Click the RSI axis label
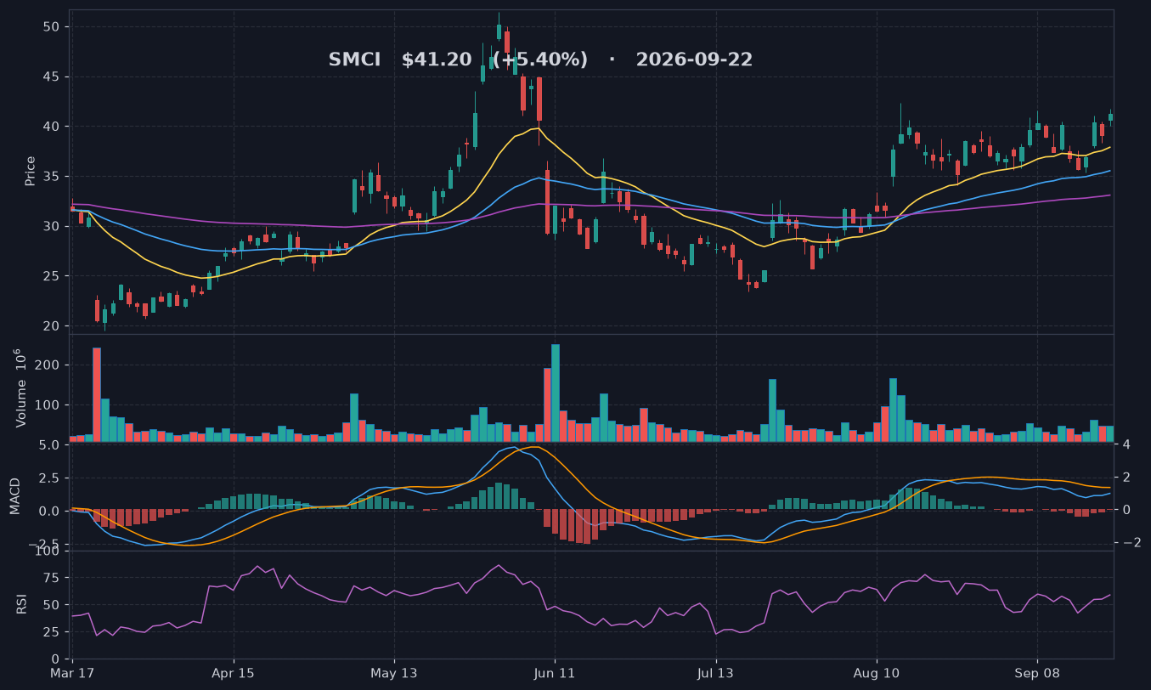The image size is (1151, 690). click(21, 604)
